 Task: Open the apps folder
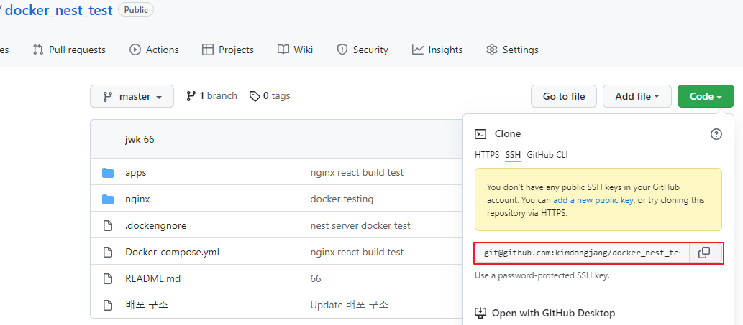pos(135,173)
